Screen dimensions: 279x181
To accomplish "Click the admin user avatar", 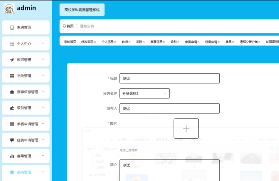I will pyautogui.click(x=9, y=8).
